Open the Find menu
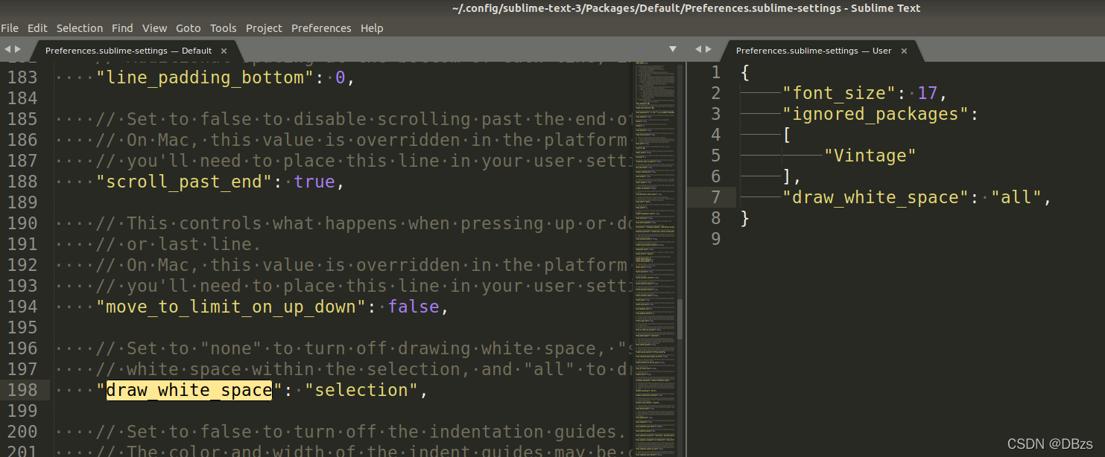1105x457 pixels. tap(122, 28)
